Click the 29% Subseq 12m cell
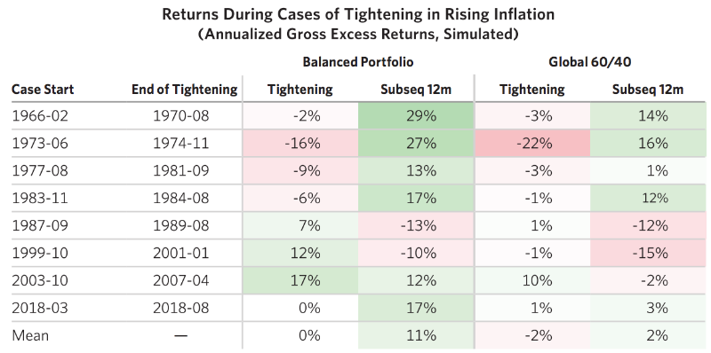Viewport: 711px width, 353px height. [416, 116]
